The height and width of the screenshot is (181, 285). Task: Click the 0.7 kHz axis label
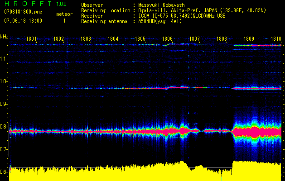tap(4, 149)
